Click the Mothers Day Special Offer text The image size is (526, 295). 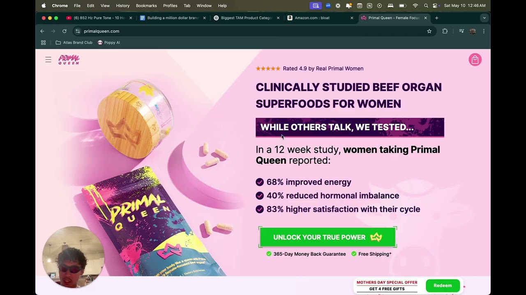387,282
